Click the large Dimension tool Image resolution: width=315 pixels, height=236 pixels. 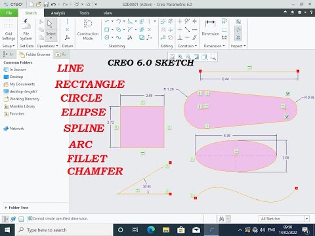click(211, 27)
